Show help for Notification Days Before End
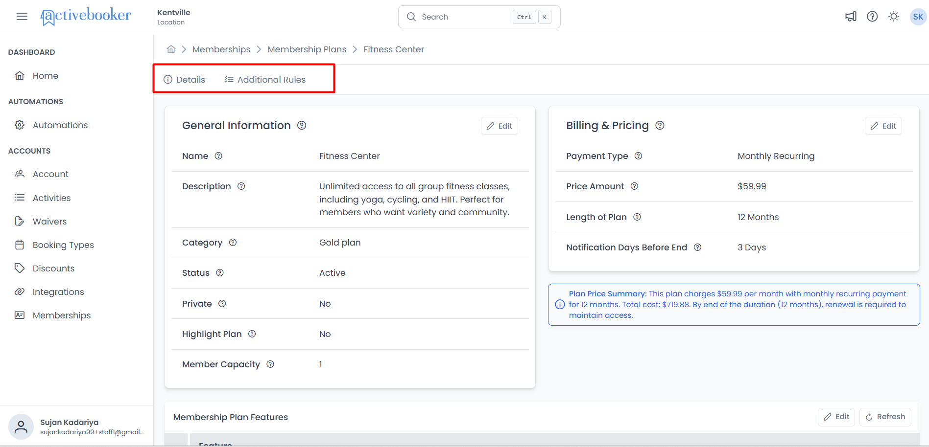This screenshot has height=447, width=929. [697, 247]
